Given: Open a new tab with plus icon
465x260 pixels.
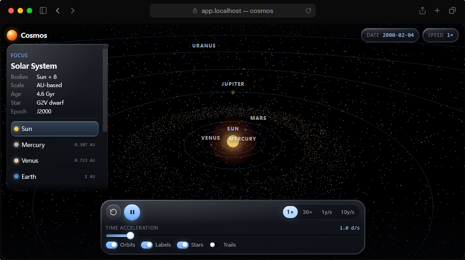Looking at the screenshot, I should pyautogui.click(x=437, y=11).
